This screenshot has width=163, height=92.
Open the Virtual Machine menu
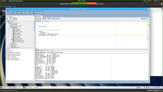click(8, 6)
